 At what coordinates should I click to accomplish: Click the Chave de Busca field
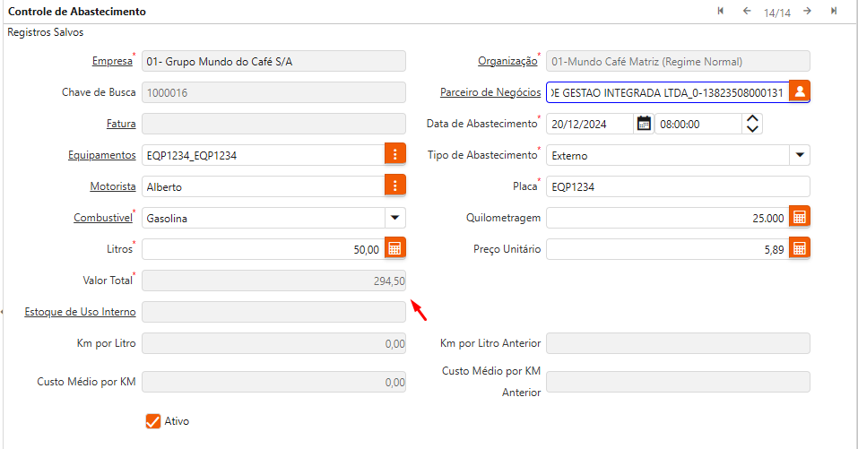(x=273, y=92)
